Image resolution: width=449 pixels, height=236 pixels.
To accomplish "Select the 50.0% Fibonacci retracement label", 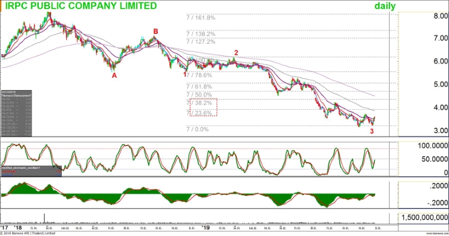I will pos(199,95).
